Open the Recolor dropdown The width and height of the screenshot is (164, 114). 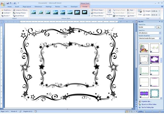pos(6,16)
